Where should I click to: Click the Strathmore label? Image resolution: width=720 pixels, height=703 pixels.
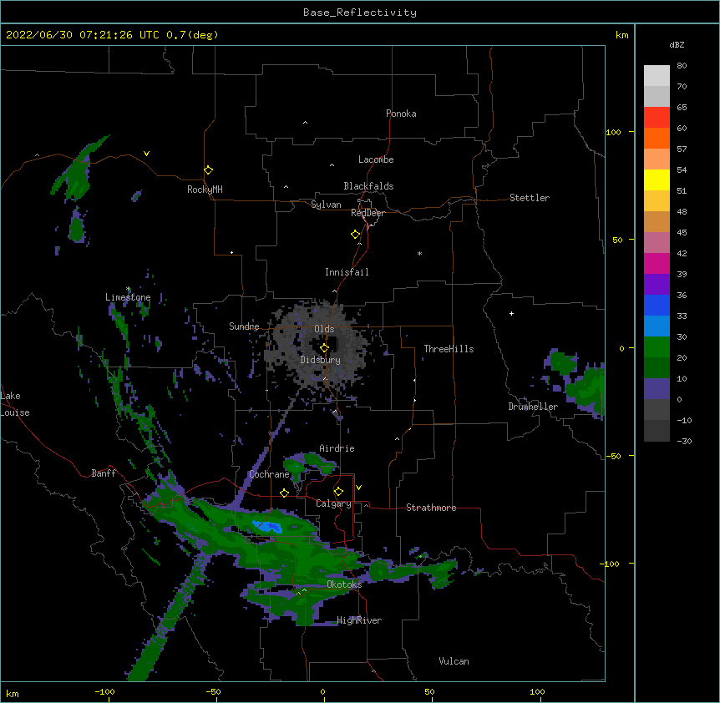[x=431, y=508]
